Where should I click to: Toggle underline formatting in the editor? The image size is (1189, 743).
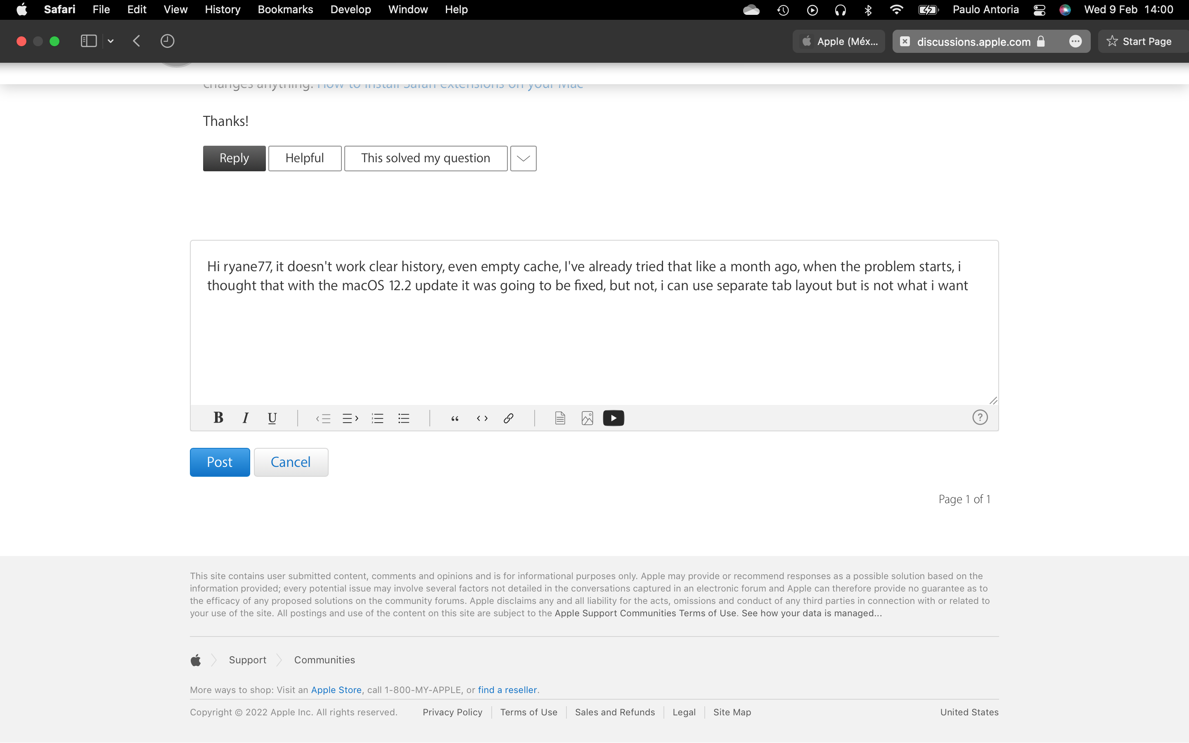[272, 418]
